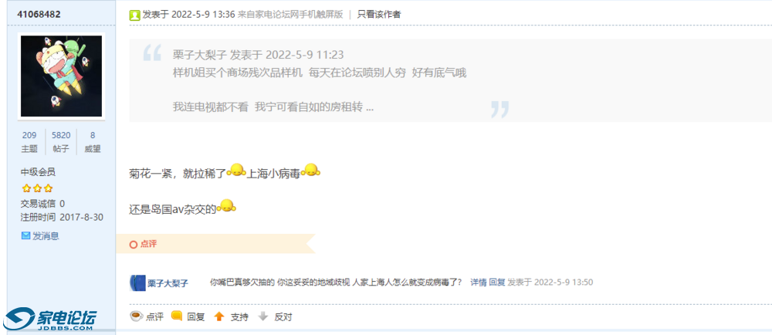The width and height of the screenshot is (772, 335).
Task: Click the 8 威望 stat
Action: pos(93,142)
